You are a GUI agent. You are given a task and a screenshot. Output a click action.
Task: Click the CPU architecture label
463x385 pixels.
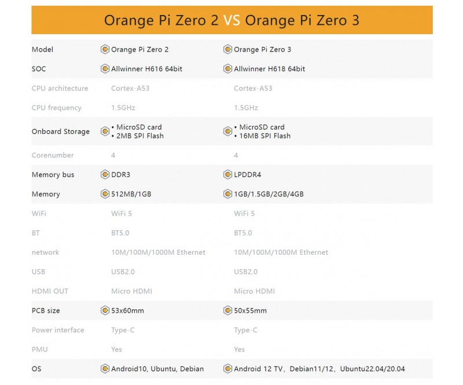click(60, 89)
